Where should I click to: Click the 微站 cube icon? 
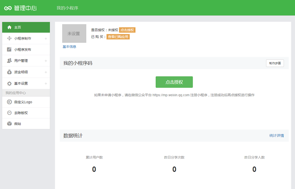point(9,124)
